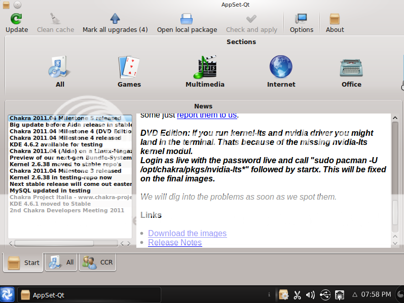Select 'Preview of our next-gen Bundle-System' news
The height and width of the screenshot is (303, 404).
pyautogui.click(x=70, y=158)
